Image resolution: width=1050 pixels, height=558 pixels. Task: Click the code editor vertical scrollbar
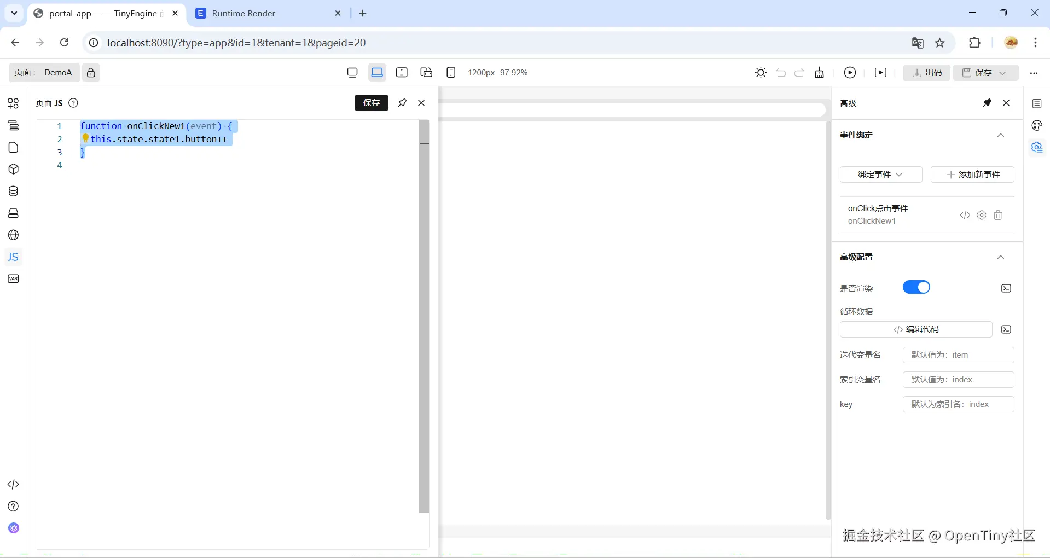(x=424, y=316)
